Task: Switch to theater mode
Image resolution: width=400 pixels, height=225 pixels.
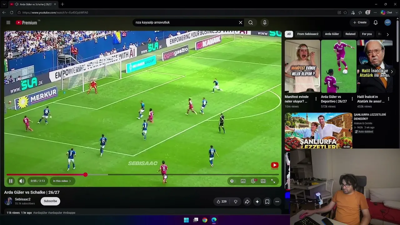Action: 263,181
